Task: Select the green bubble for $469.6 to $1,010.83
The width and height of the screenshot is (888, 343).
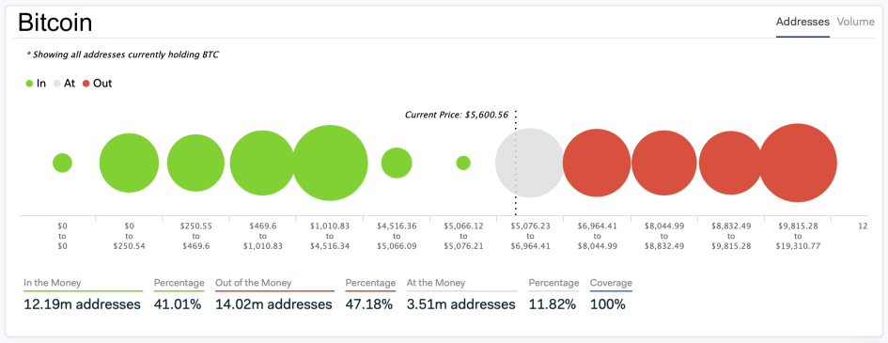Action: 263,163
